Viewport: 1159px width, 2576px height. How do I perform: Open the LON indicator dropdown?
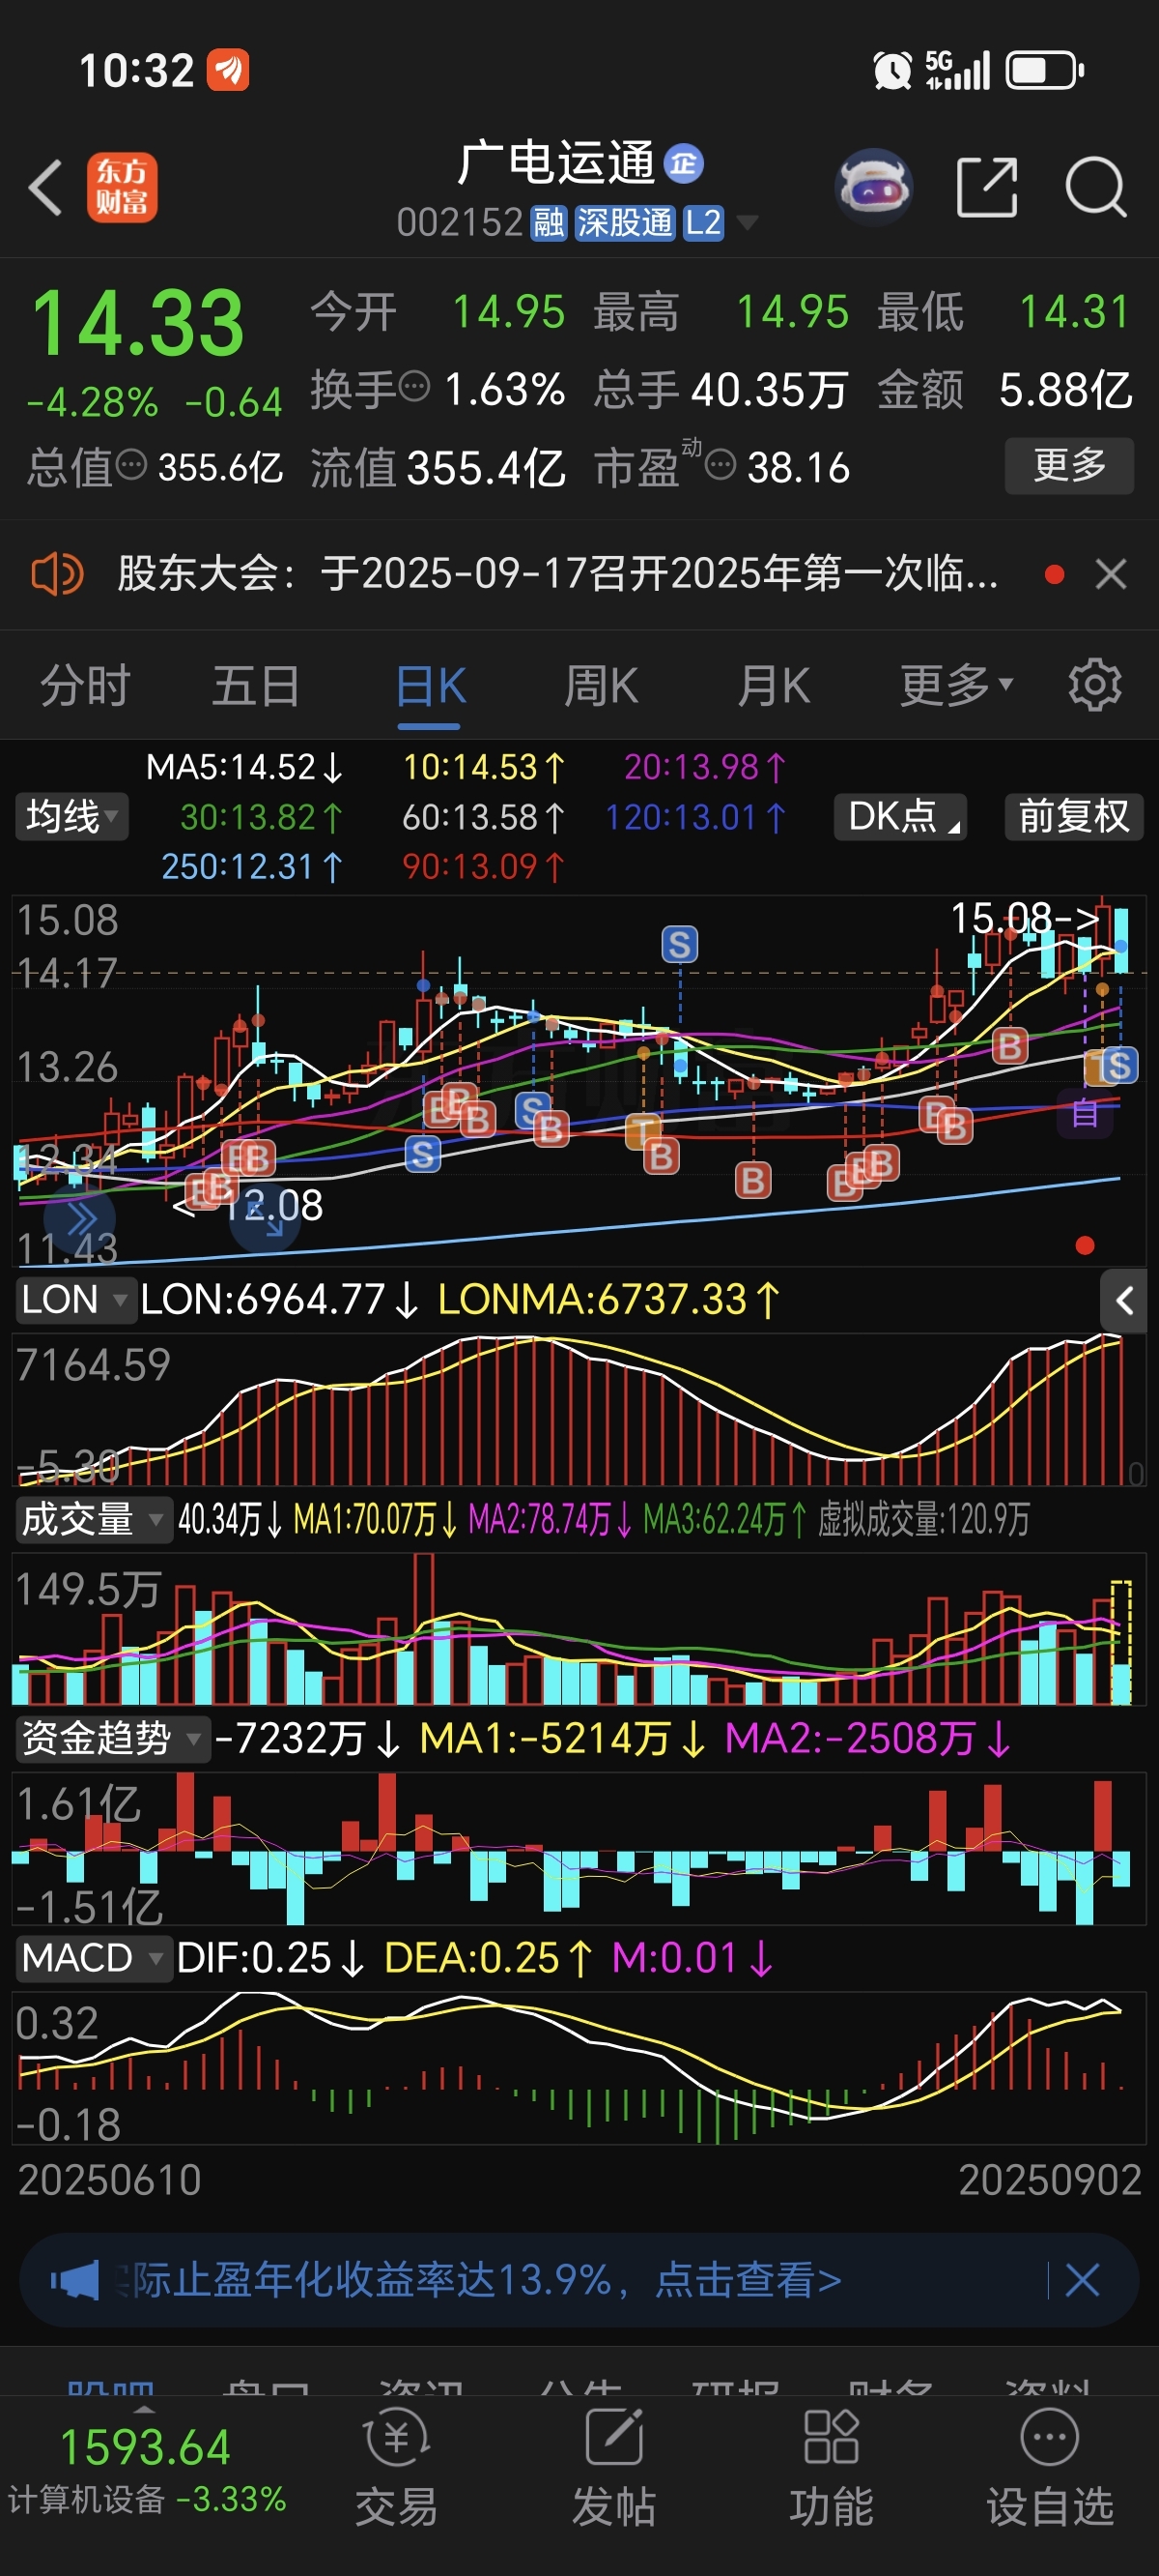click(x=76, y=1300)
